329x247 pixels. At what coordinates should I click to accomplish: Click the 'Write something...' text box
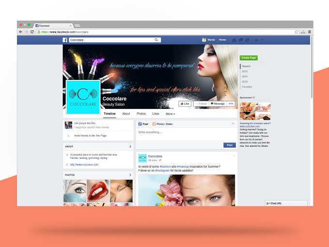(x=187, y=134)
